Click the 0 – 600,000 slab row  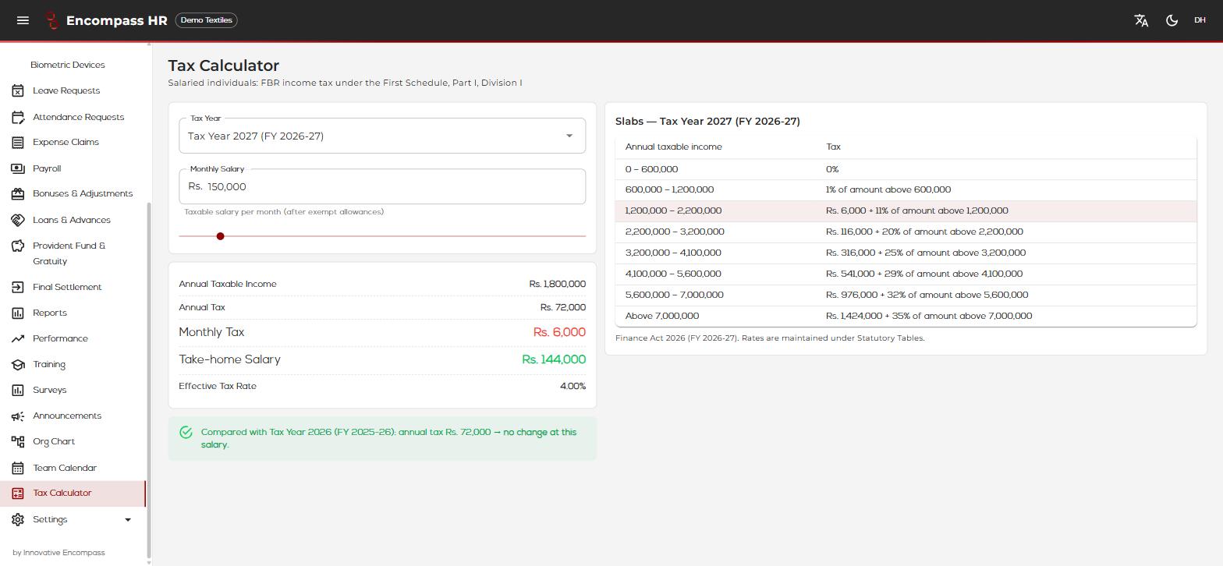906,170
